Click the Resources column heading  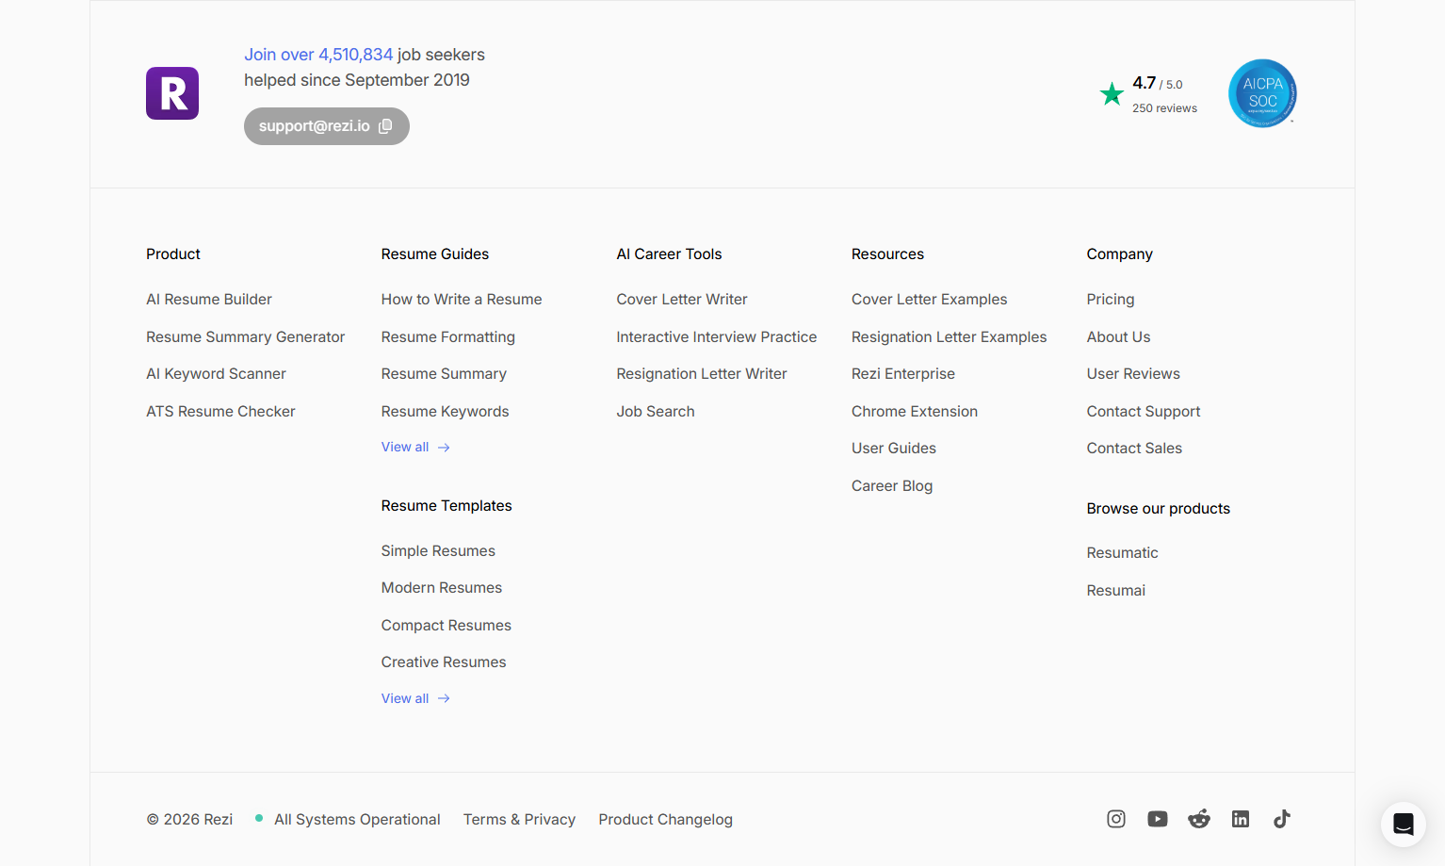[x=887, y=253]
